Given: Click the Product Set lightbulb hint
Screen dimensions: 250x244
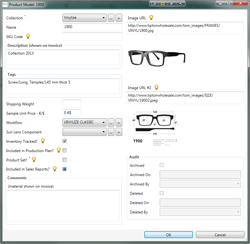Looking at the screenshot, I should tap(34, 160).
